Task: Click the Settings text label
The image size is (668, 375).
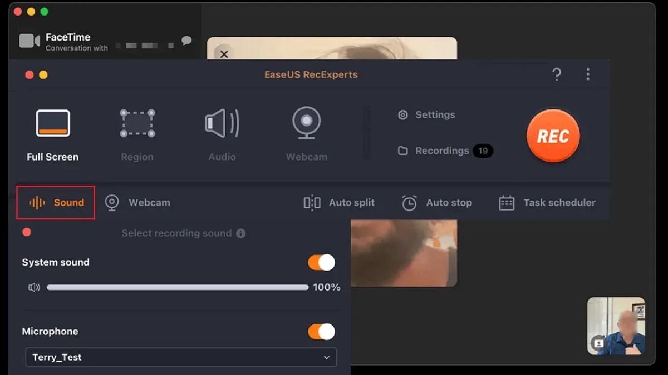Action: tap(435, 115)
